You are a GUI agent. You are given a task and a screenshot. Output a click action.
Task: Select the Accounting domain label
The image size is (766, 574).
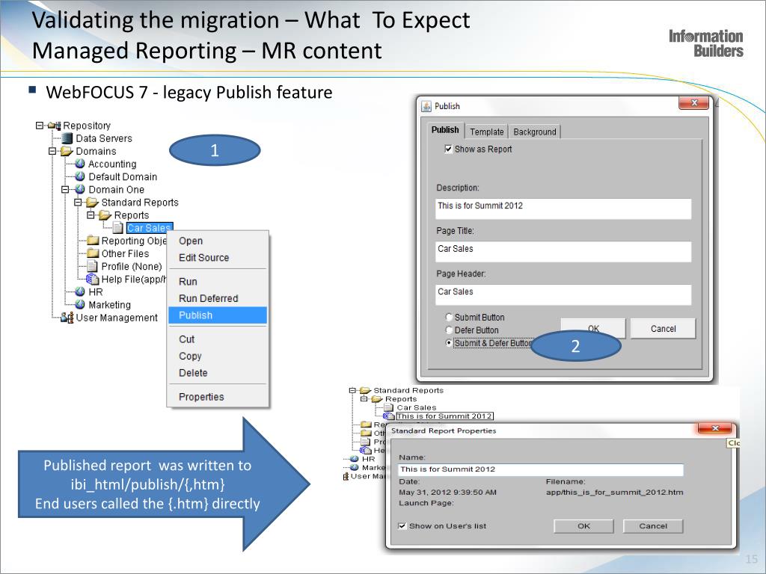point(112,164)
